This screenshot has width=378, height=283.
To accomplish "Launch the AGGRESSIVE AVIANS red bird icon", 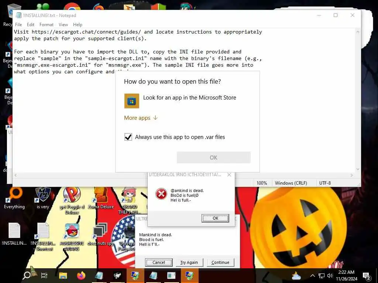I will point(72,237).
